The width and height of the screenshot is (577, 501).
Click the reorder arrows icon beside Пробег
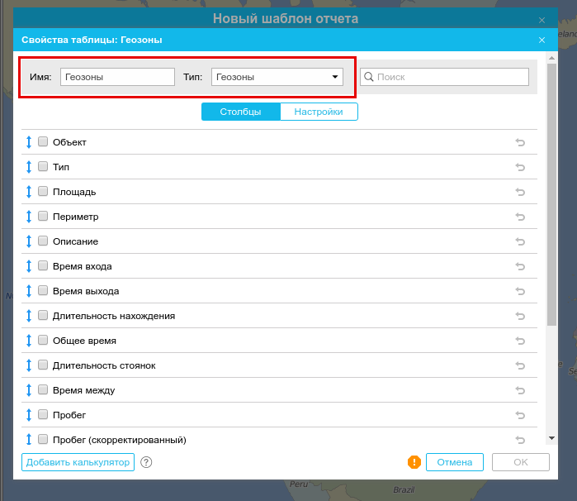[x=29, y=415]
